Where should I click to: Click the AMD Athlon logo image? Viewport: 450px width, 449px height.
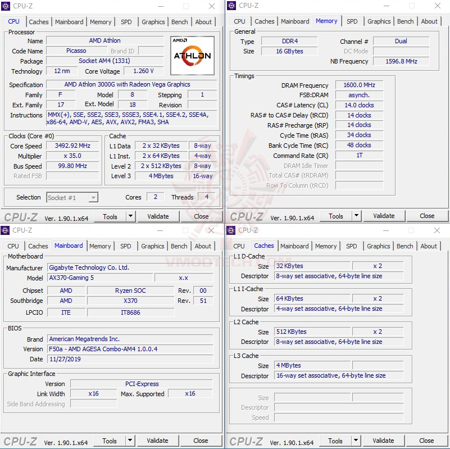click(192, 56)
